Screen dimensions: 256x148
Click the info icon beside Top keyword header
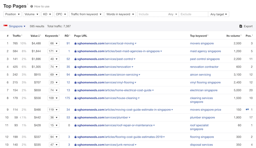tap(208, 35)
